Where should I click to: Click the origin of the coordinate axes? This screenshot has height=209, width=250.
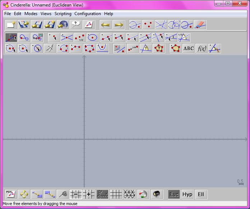84,139
